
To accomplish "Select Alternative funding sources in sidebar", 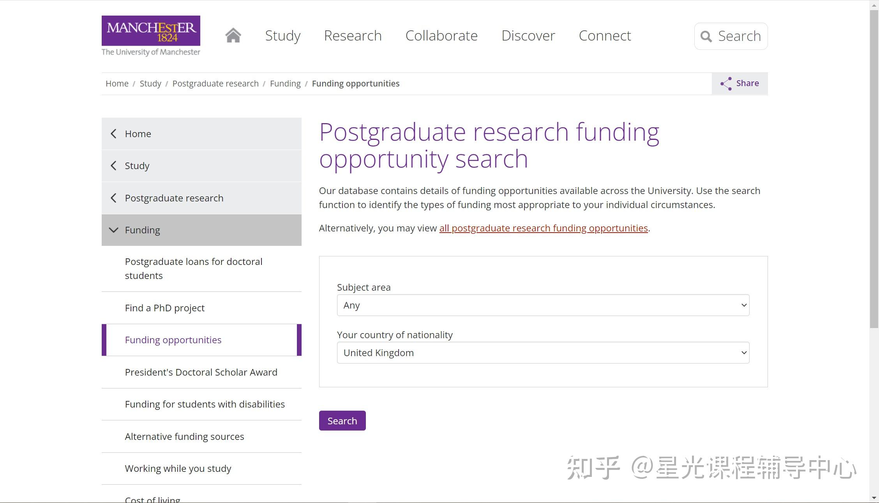I will point(184,436).
